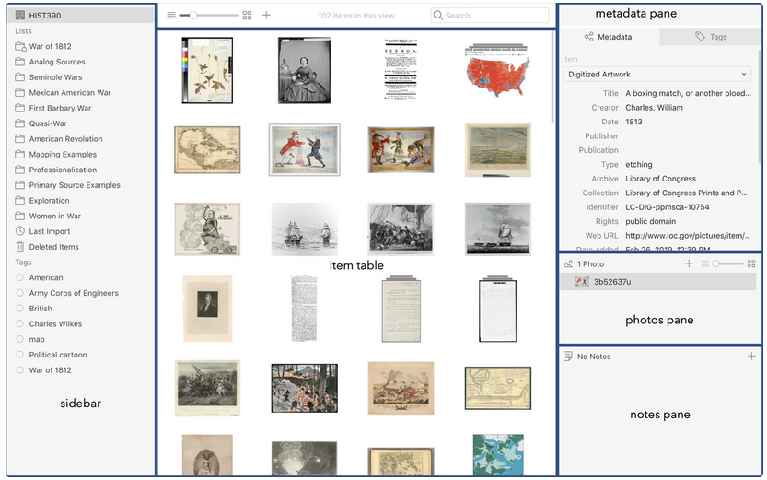767x480 pixels.
Task: Open the Deleted Items trash list
Action: pos(53,247)
